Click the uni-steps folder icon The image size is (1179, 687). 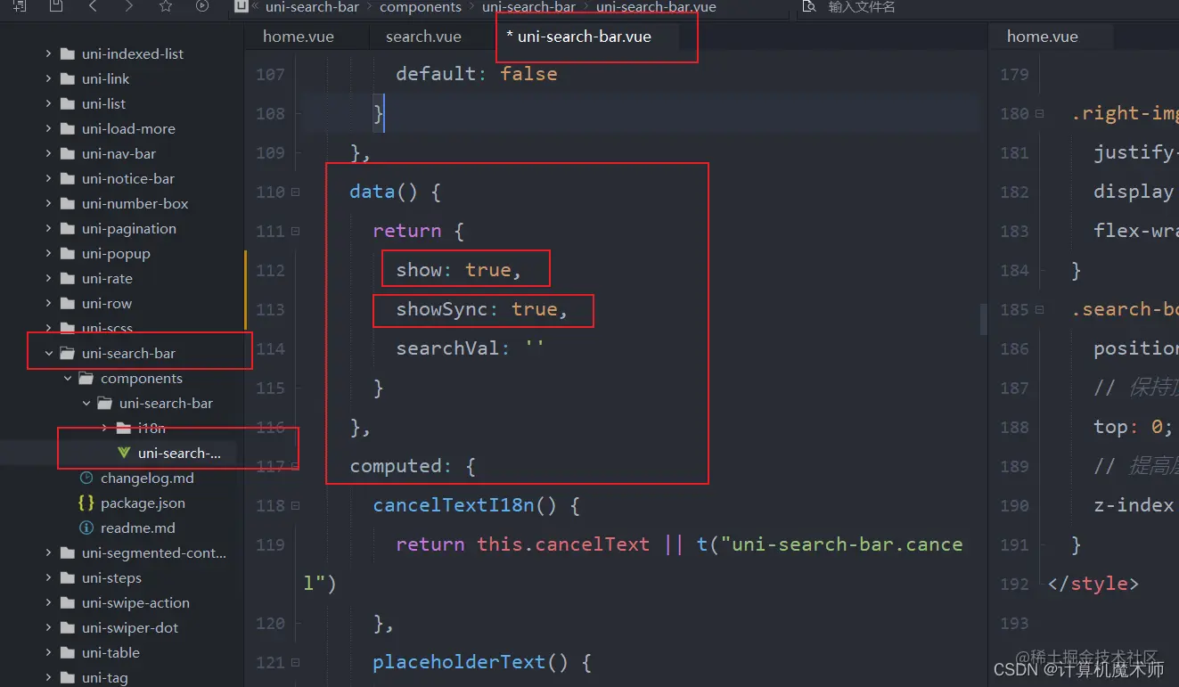[67, 577]
